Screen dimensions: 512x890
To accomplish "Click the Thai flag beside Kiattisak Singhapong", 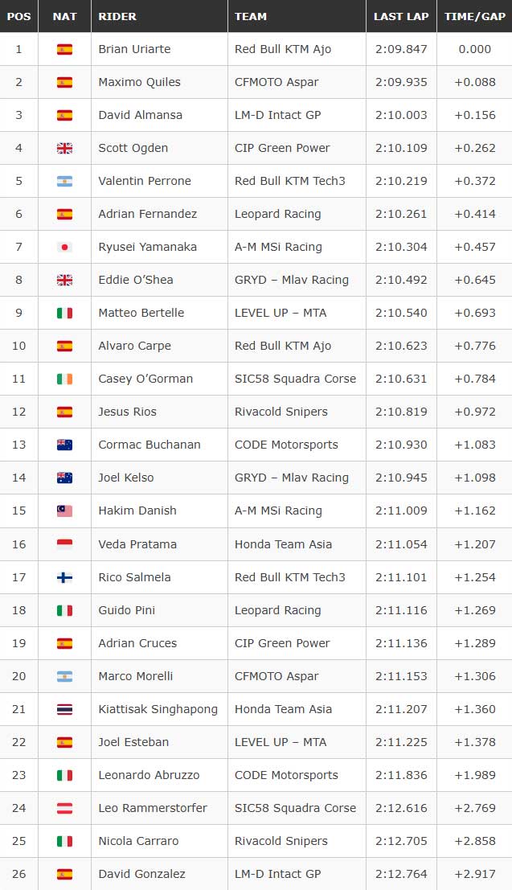I will pyautogui.click(x=64, y=709).
